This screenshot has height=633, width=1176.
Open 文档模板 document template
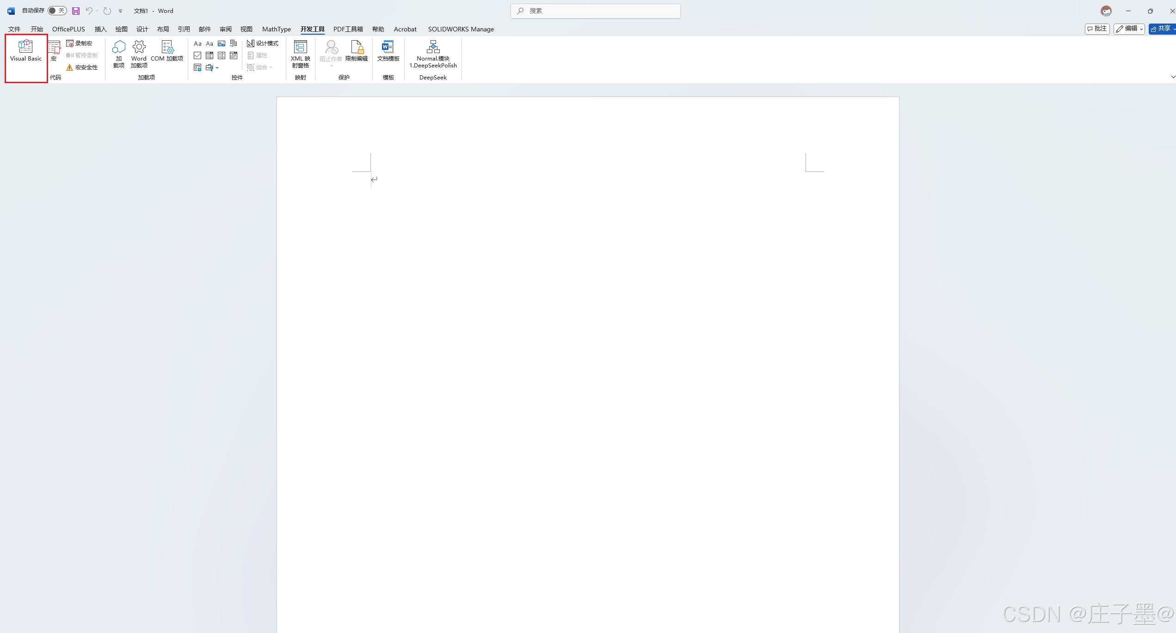click(x=388, y=51)
